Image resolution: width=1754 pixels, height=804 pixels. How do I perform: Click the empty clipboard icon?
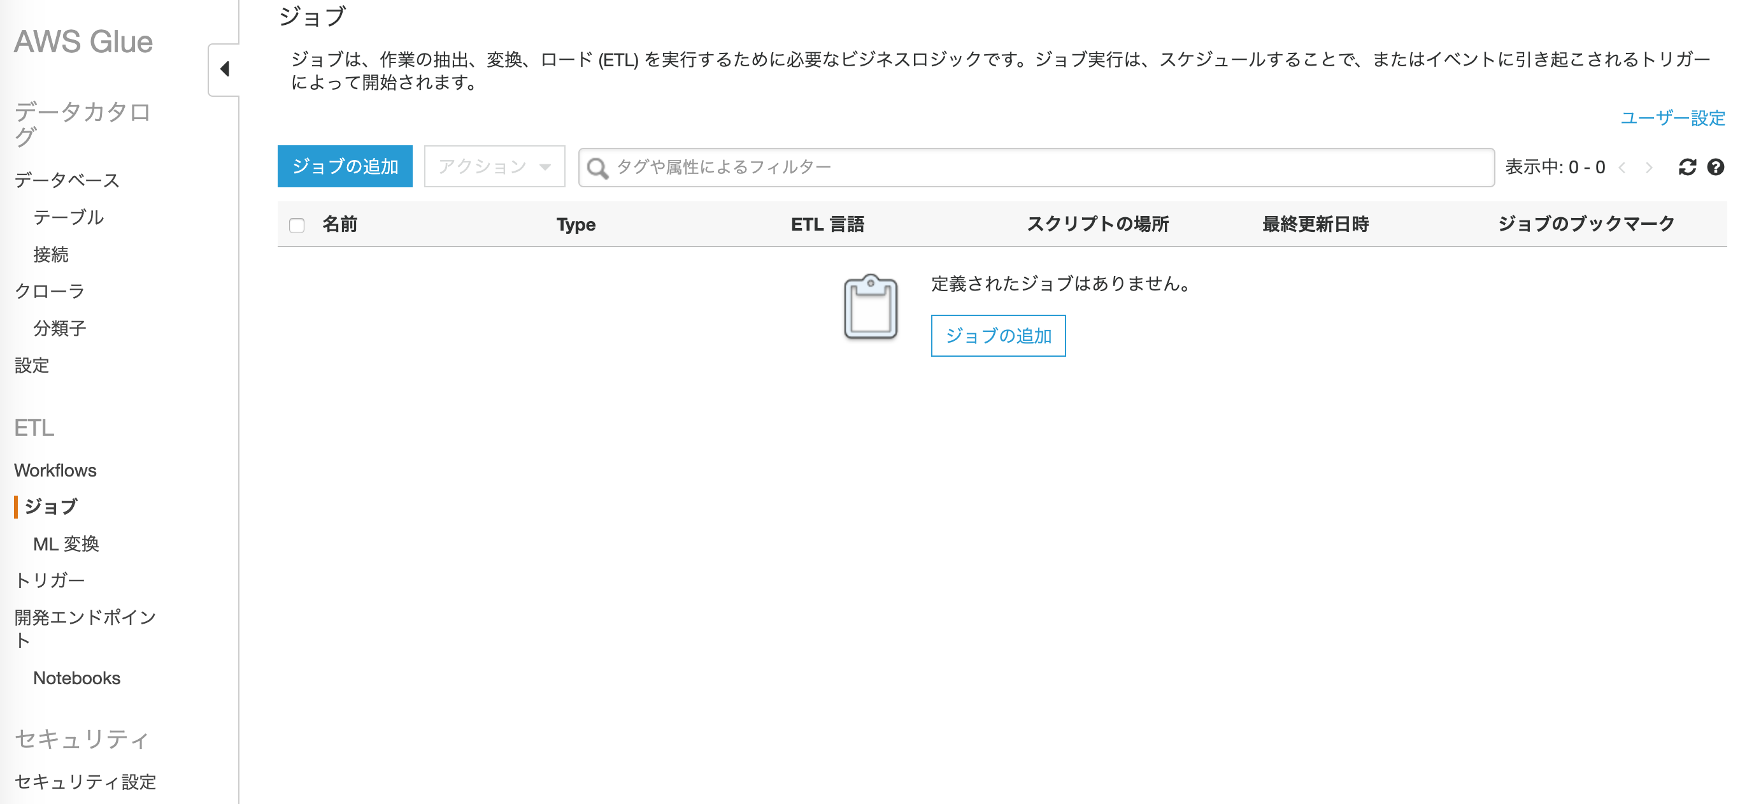[x=870, y=307]
